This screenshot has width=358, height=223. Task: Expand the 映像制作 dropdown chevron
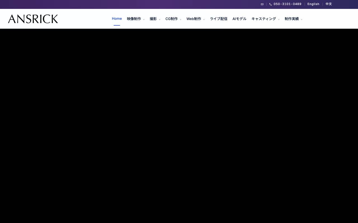tap(144, 20)
